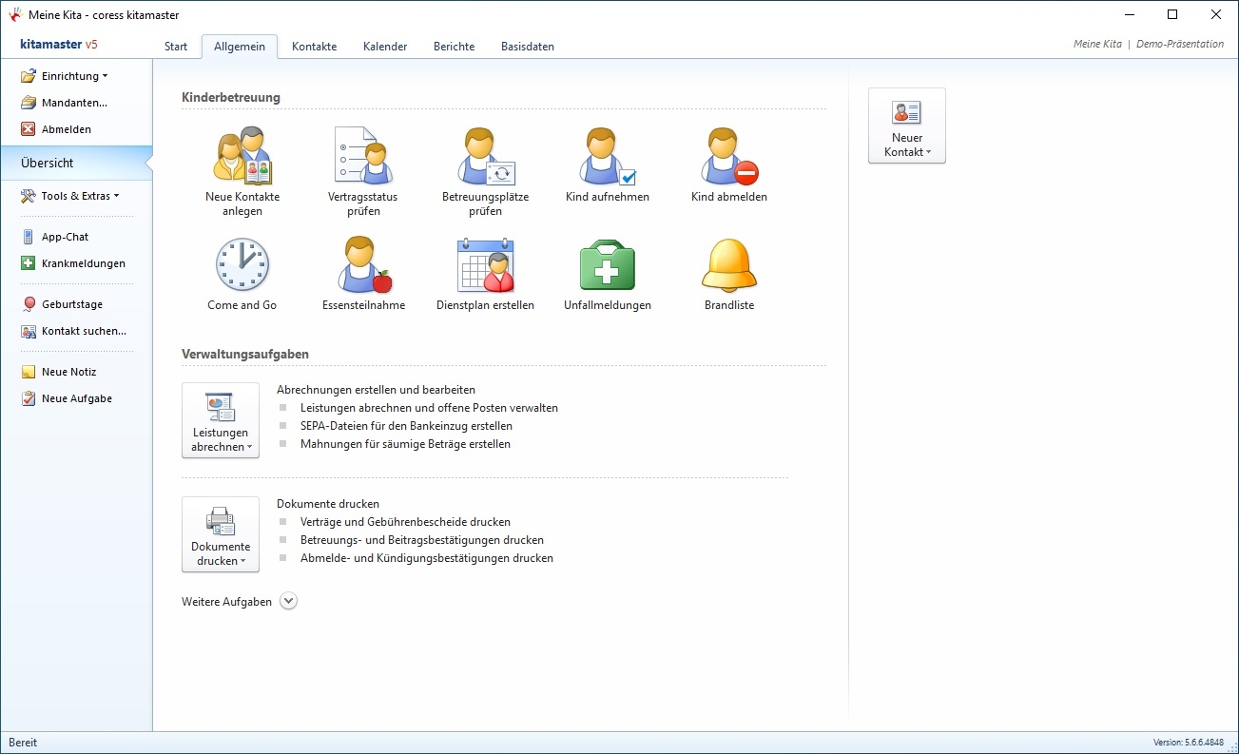Open Essensteilnahme icon

(363, 264)
